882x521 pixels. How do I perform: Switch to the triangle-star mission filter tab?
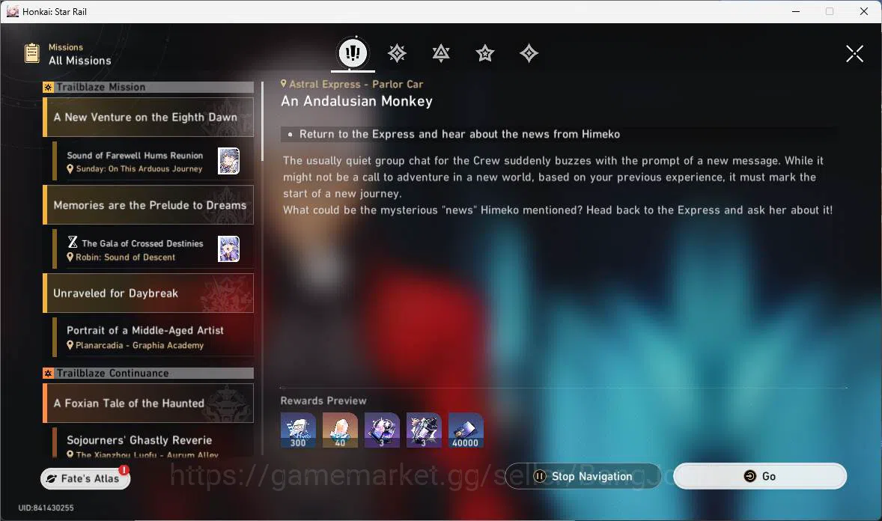click(441, 53)
